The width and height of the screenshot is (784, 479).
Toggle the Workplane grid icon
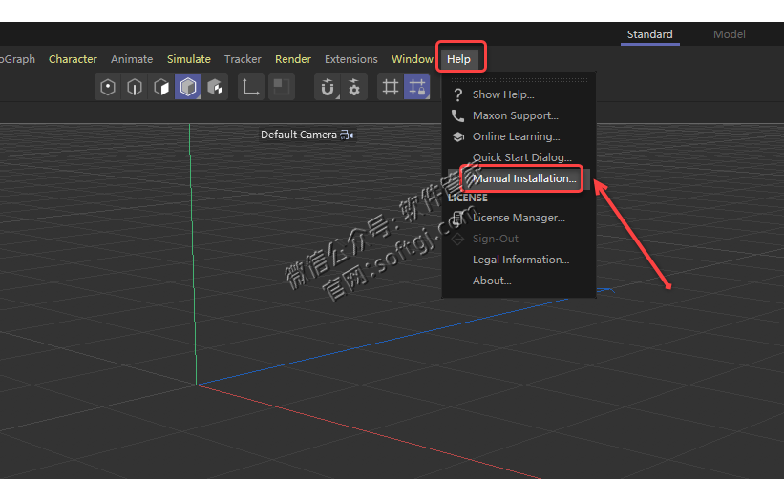391,88
